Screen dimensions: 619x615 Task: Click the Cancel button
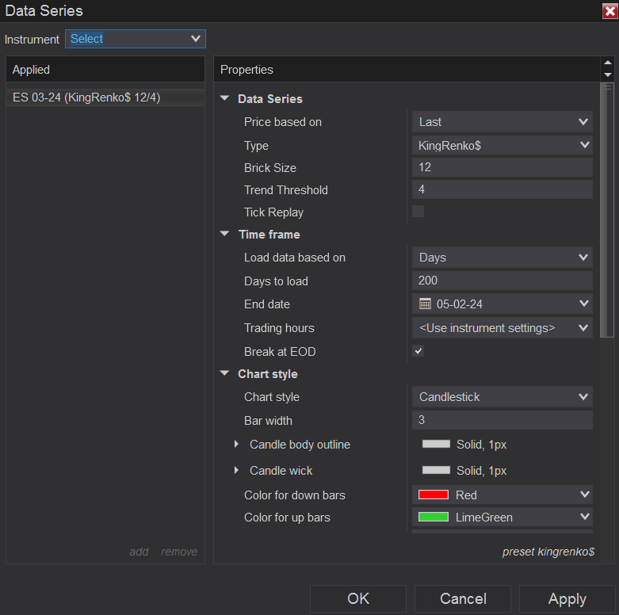pos(463,599)
